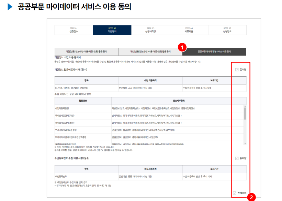Check 동의함 for 개인정보 활용에 관한 사항
Image resolution: width=282 pixels, height=201 pixels.
237,70
